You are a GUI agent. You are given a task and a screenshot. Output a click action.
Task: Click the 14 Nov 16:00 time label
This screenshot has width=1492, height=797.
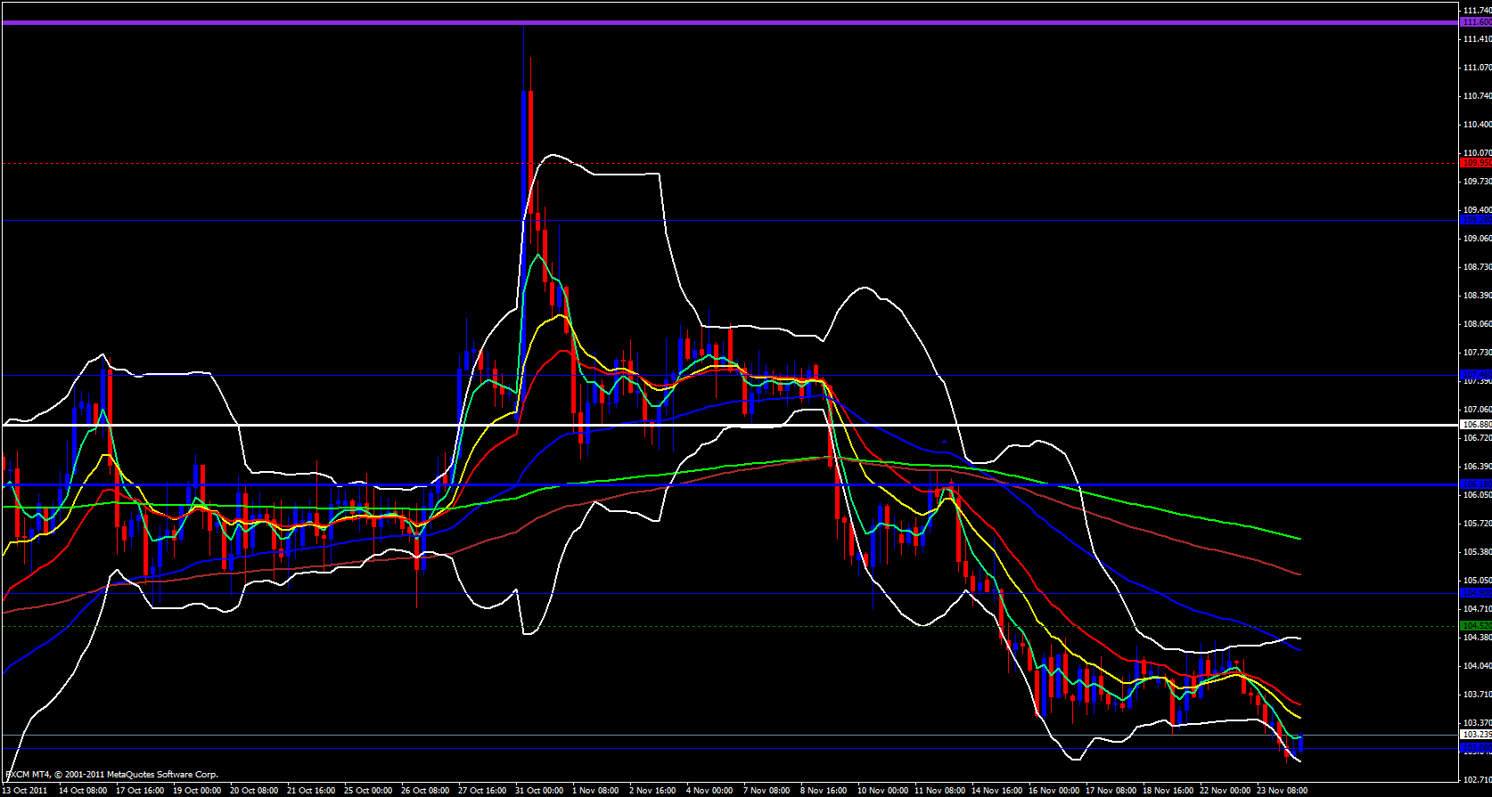pos(996,790)
